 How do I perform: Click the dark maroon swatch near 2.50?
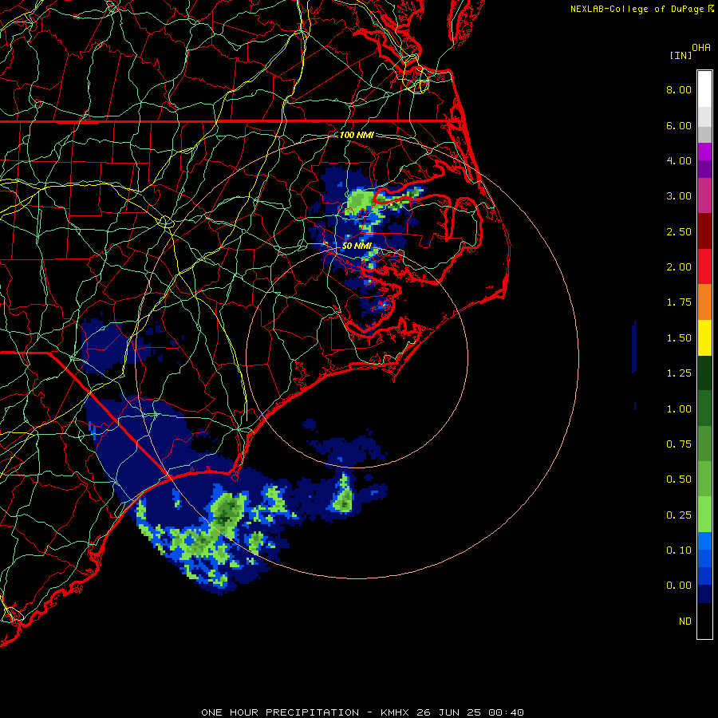click(x=704, y=231)
